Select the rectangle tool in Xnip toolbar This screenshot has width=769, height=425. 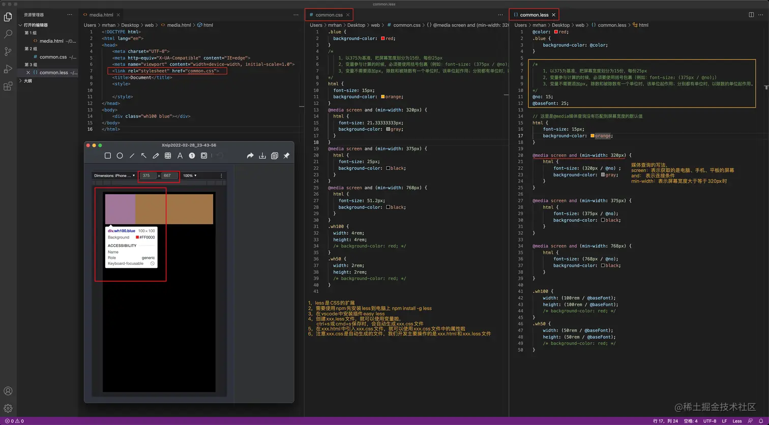pyautogui.click(x=108, y=156)
